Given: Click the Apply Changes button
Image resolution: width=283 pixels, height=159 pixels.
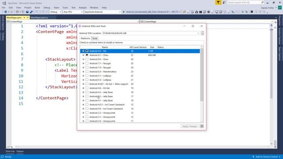Looking at the screenshot, I should click(x=190, y=126).
